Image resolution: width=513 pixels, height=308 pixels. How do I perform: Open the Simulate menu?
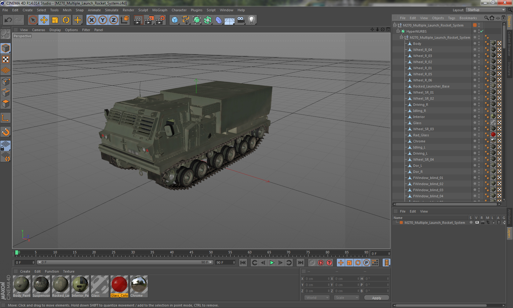112,10
